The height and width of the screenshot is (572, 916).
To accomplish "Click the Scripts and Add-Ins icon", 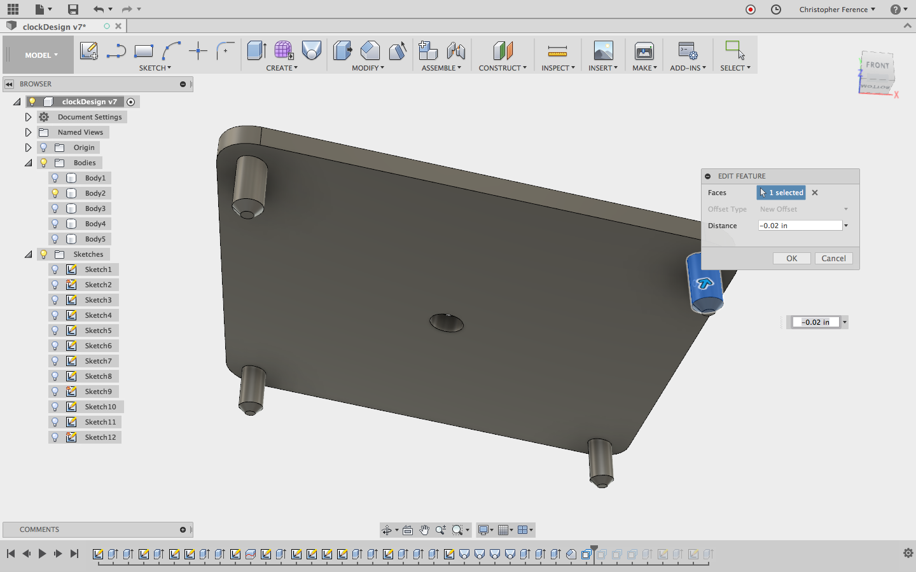I will (688, 51).
